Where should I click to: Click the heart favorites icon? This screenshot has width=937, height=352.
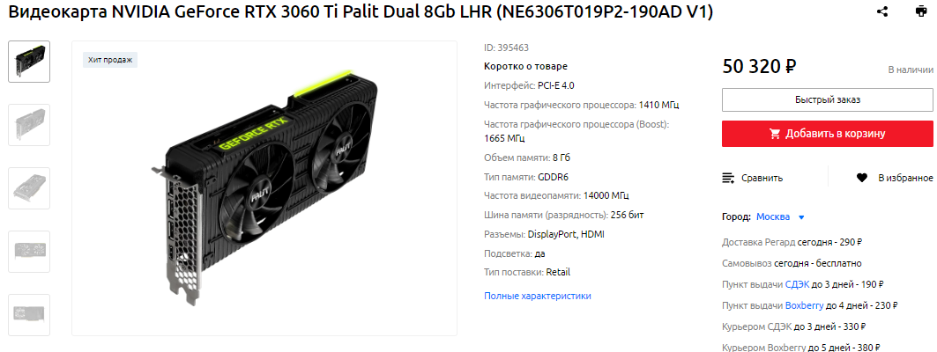862,178
